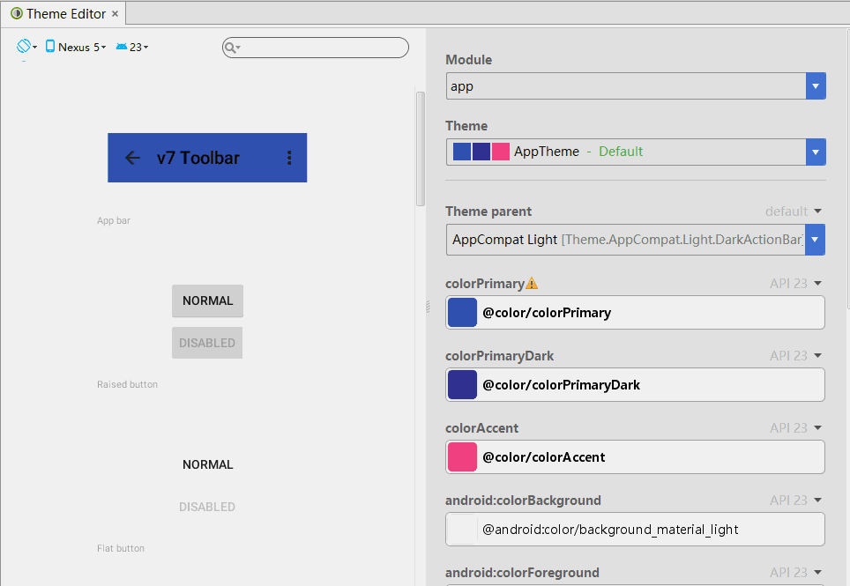850x586 pixels.
Task: Click the search magnifier icon
Action: (x=231, y=48)
